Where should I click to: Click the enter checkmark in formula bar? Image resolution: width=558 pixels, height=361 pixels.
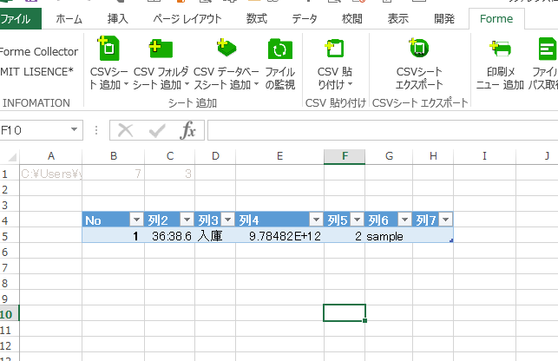pyautogui.click(x=157, y=130)
